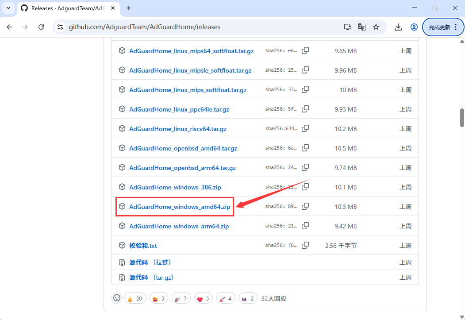
Task: Download 源代码 (tar.gz) source archive
Action: click(x=152, y=278)
